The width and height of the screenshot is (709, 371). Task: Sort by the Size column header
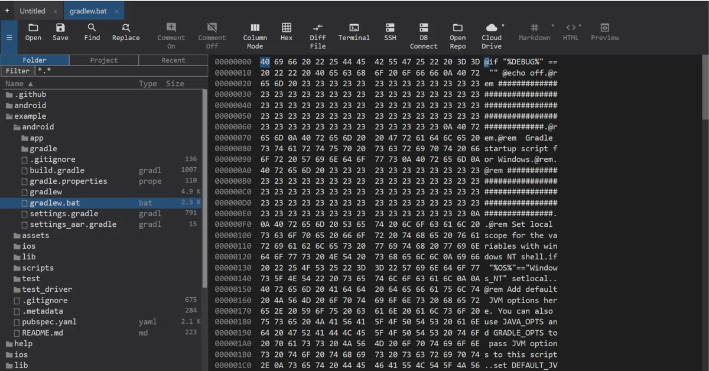[175, 84]
